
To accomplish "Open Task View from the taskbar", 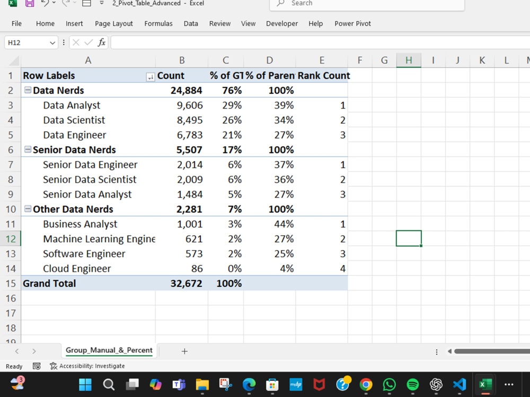I will [132, 384].
